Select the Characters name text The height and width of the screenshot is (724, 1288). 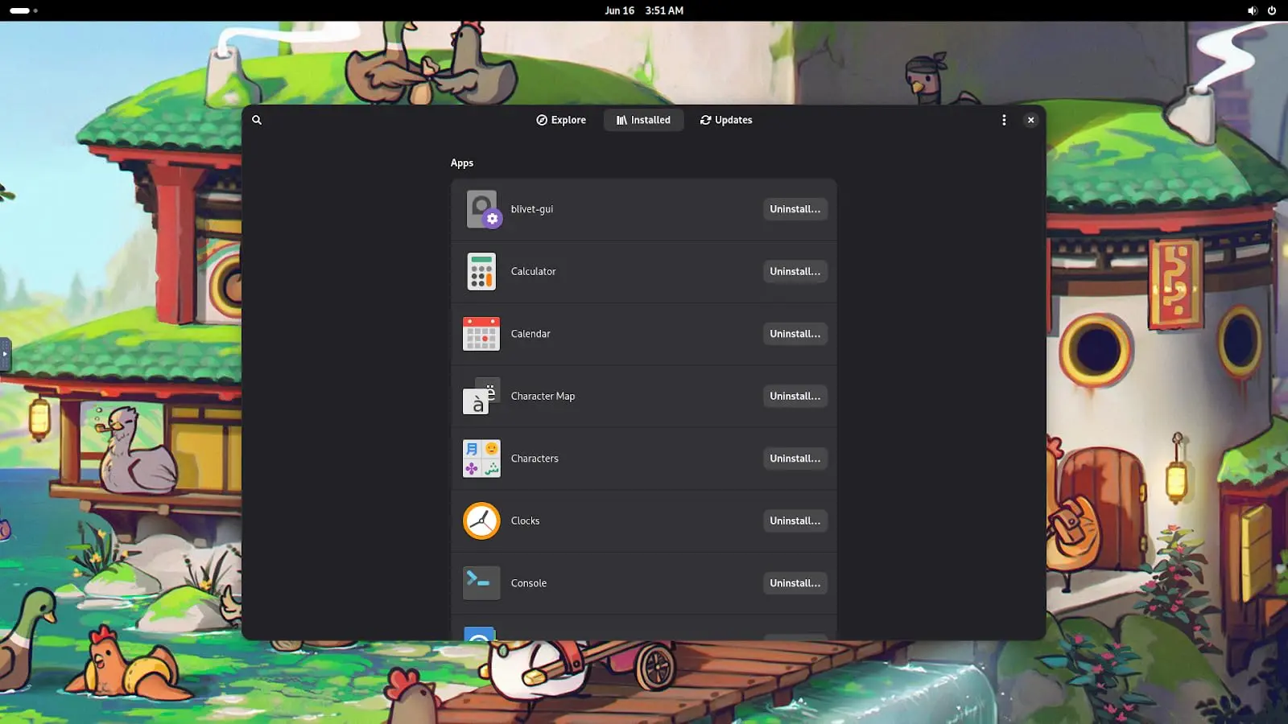pos(535,459)
